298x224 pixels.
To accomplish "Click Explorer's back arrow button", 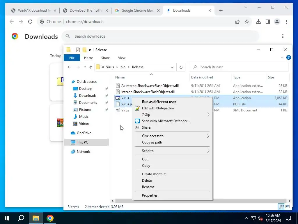I will click(x=69, y=67).
